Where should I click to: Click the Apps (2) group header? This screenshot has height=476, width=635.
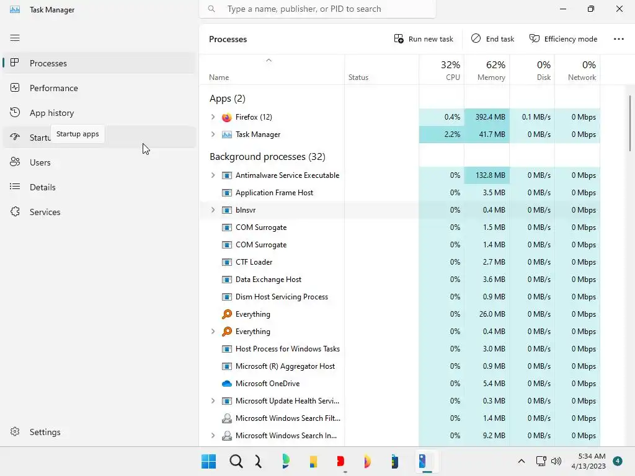click(228, 99)
